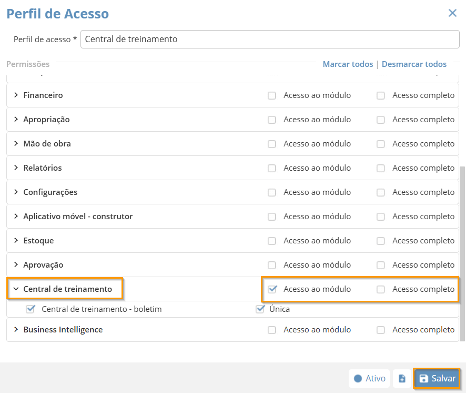Uncheck the Única permission checkbox
The image size is (466, 393).
pos(260,309)
